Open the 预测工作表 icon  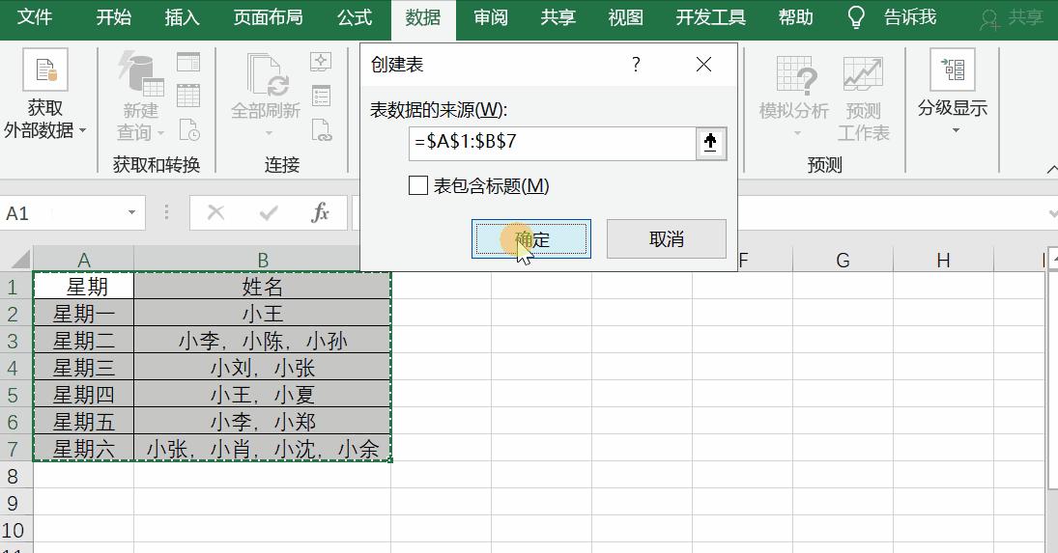point(863,73)
